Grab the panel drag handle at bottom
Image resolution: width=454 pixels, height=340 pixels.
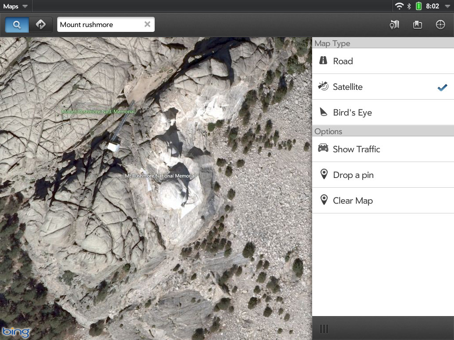(324, 328)
